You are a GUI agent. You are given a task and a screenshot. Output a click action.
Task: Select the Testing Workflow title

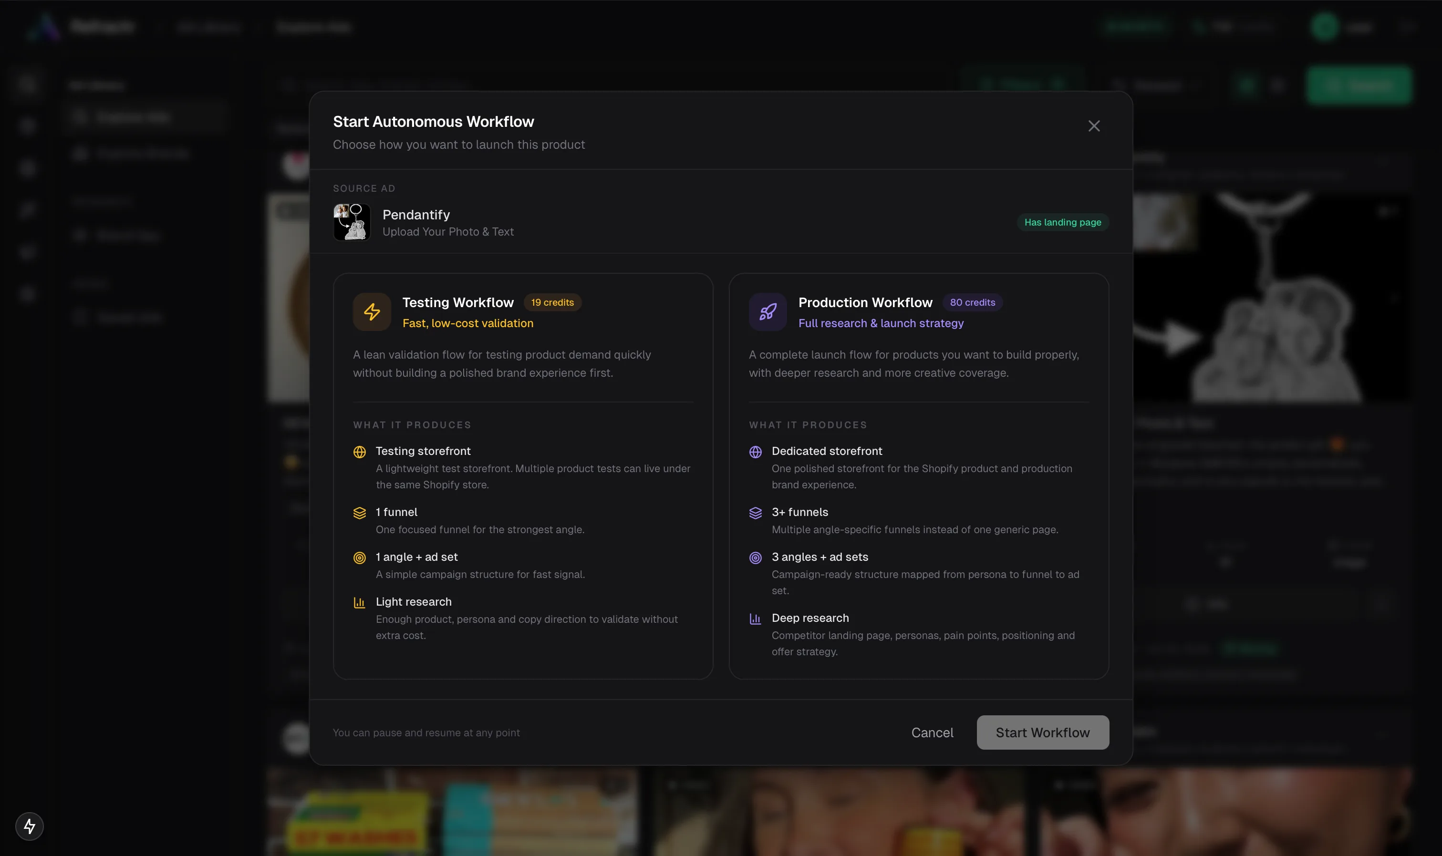(458, 302)
